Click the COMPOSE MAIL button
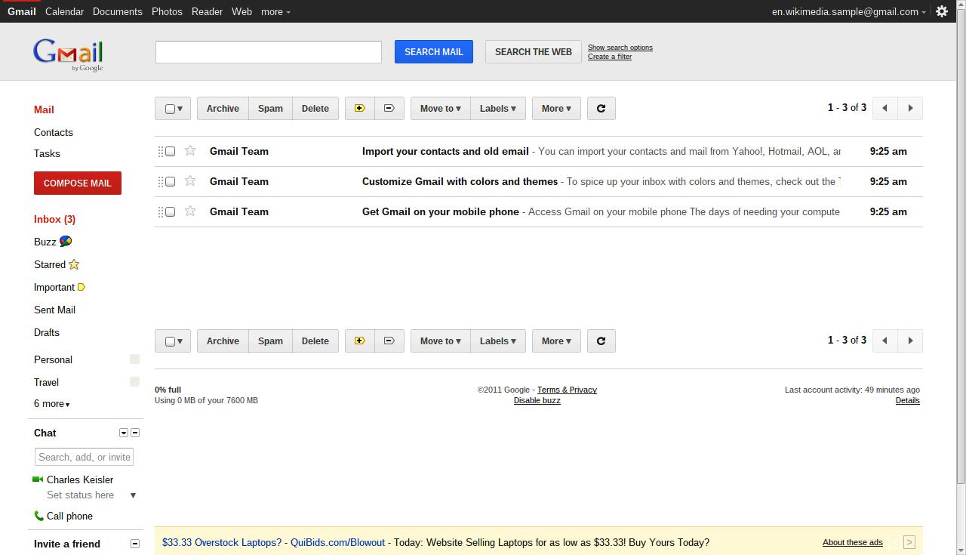The image size is (966, 555). pos(78,183)
